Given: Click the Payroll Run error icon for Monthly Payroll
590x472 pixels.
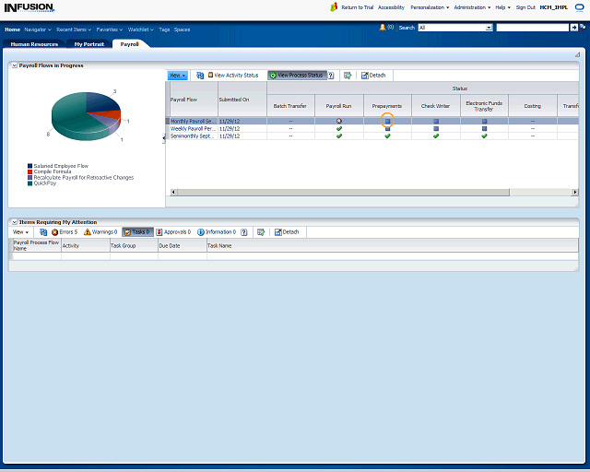Looking at the screenshot, I should pos(339,121).
